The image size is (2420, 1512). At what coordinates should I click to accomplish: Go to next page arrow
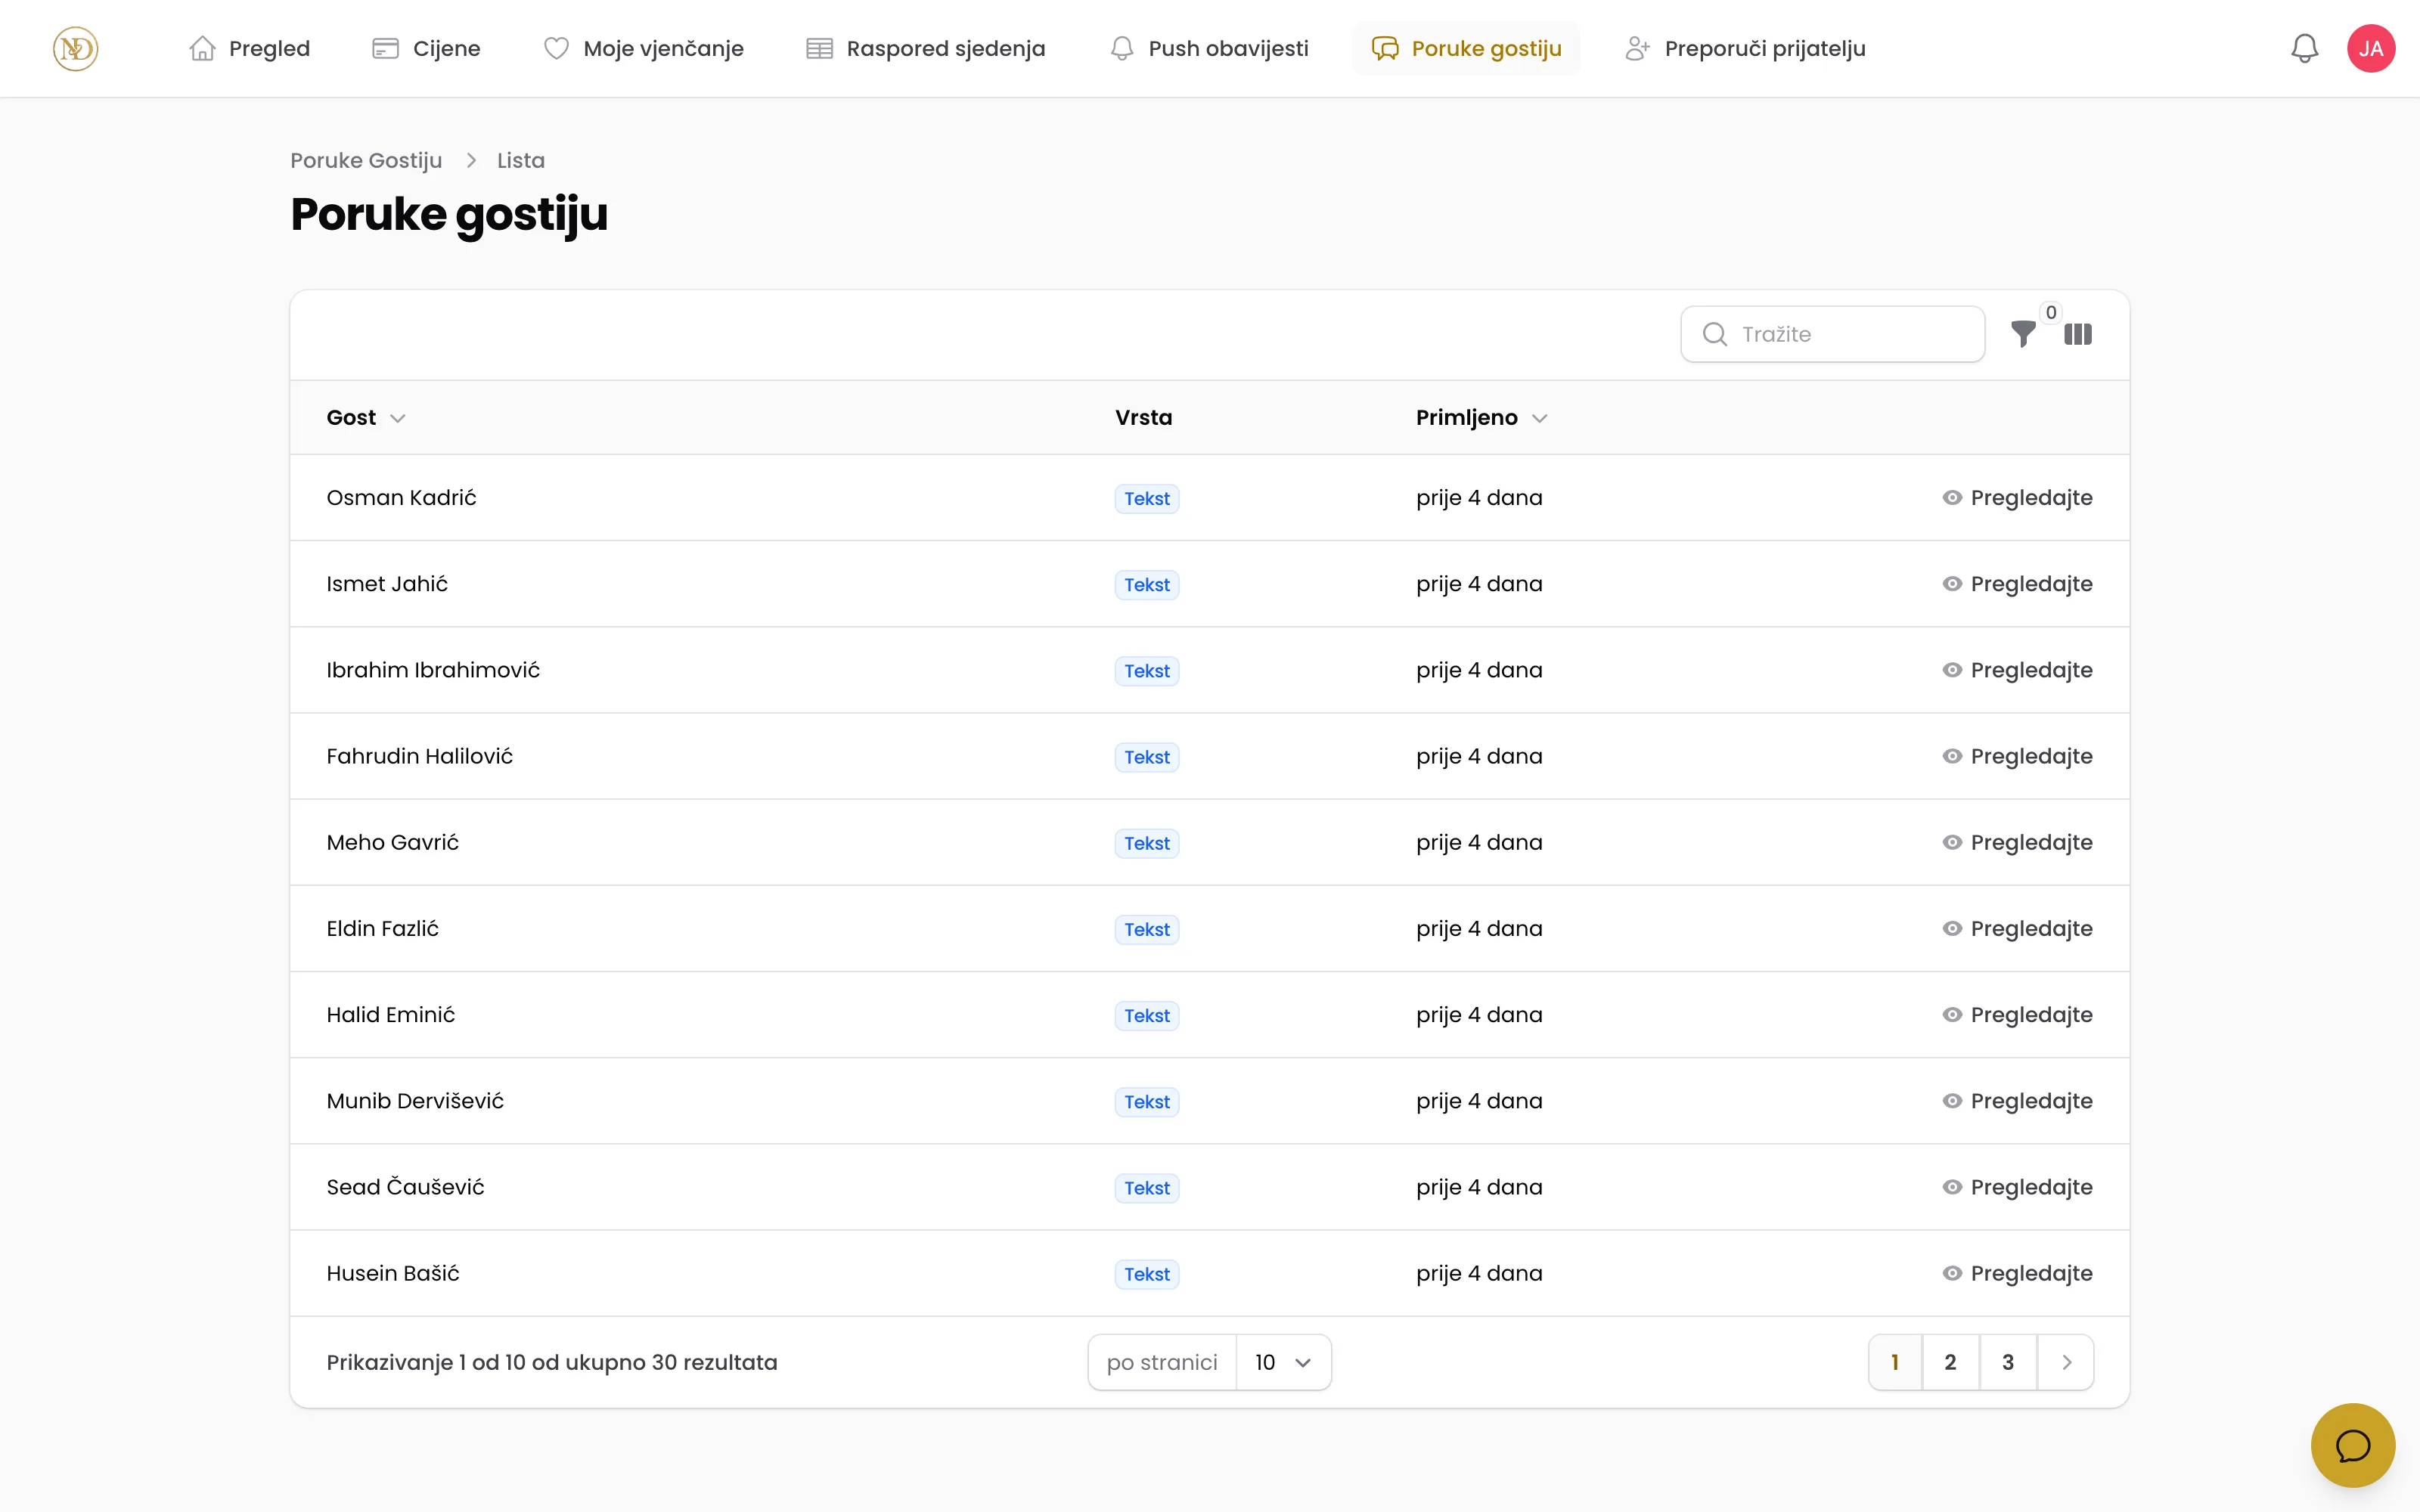(x=2066, y=1362)
